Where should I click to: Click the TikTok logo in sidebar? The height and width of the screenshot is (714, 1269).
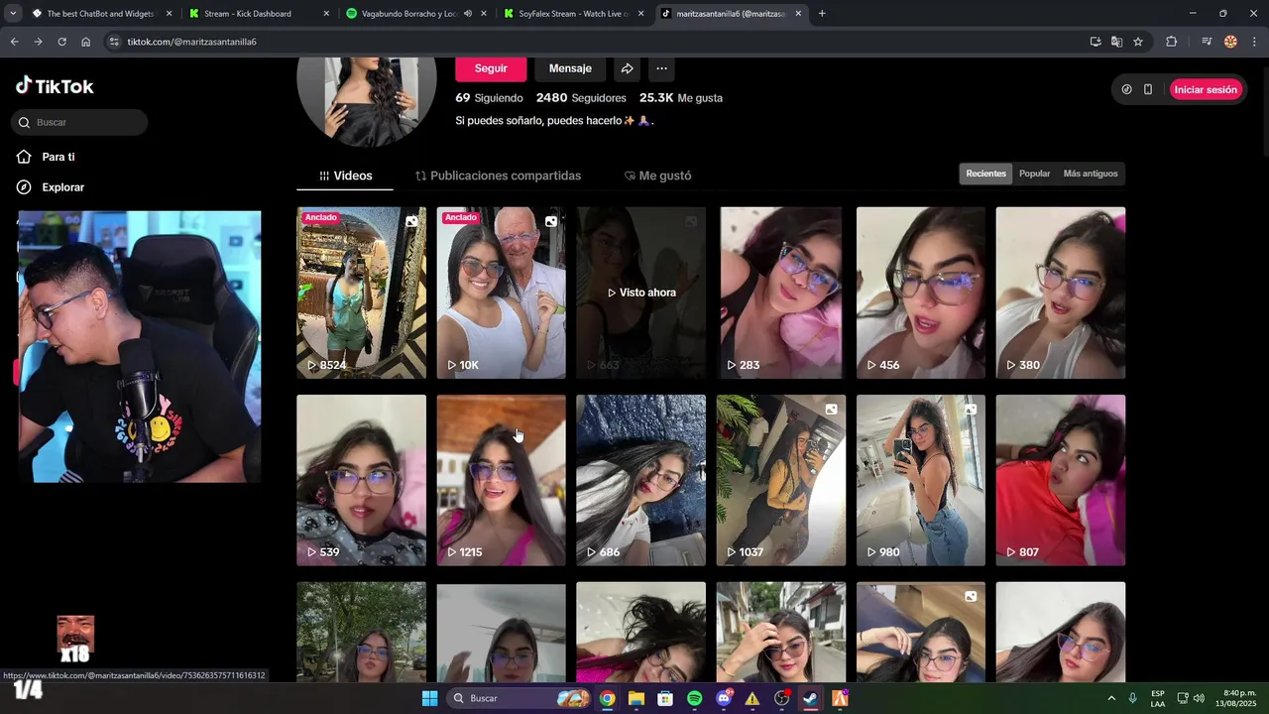point(55,86)
